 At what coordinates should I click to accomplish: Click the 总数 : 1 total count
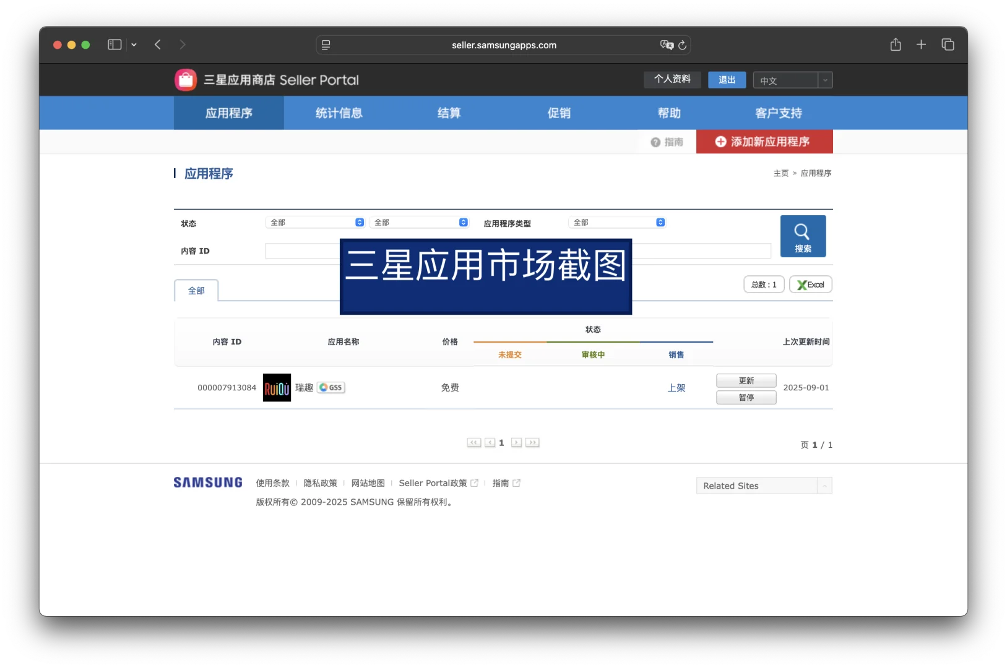[764, 285]
